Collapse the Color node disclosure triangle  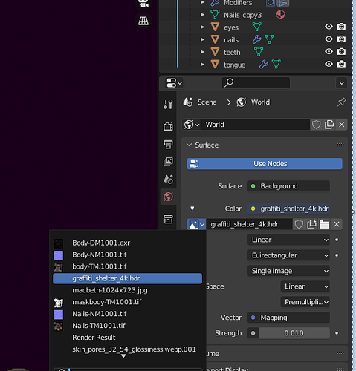[x=192, y=209]
